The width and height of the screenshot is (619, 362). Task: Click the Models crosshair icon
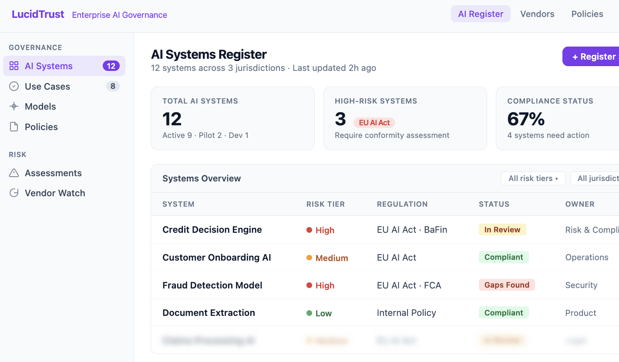pyautogui.click(x=14, y=107)
